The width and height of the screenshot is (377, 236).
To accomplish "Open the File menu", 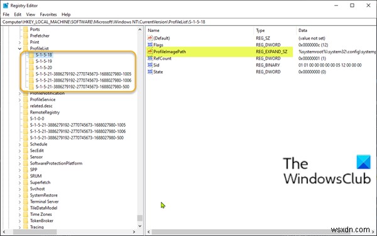I will [x=6, y=14].
